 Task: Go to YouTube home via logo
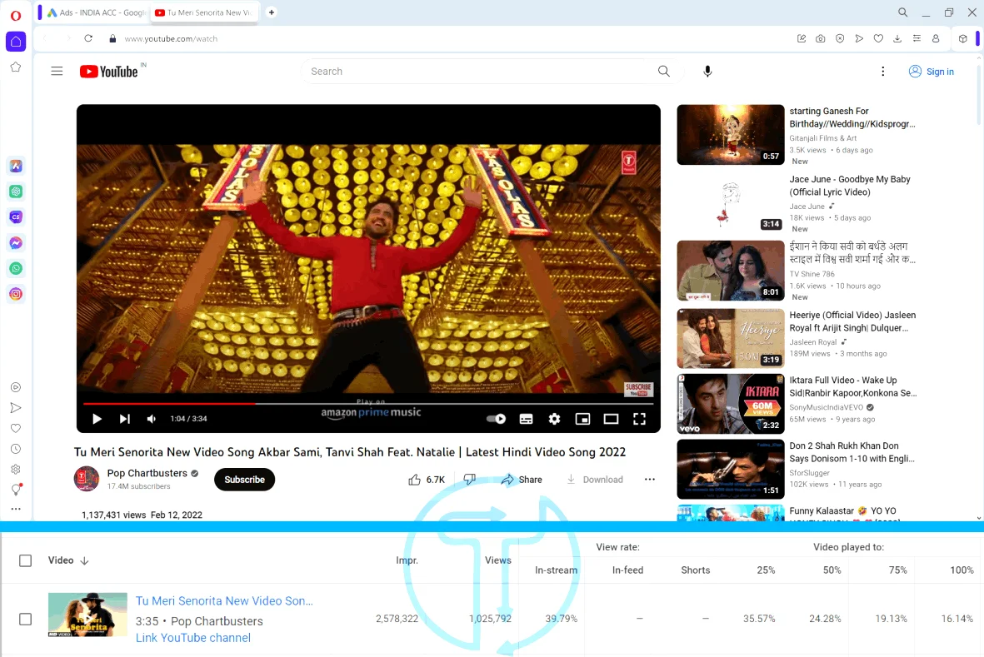pos(109,72)
